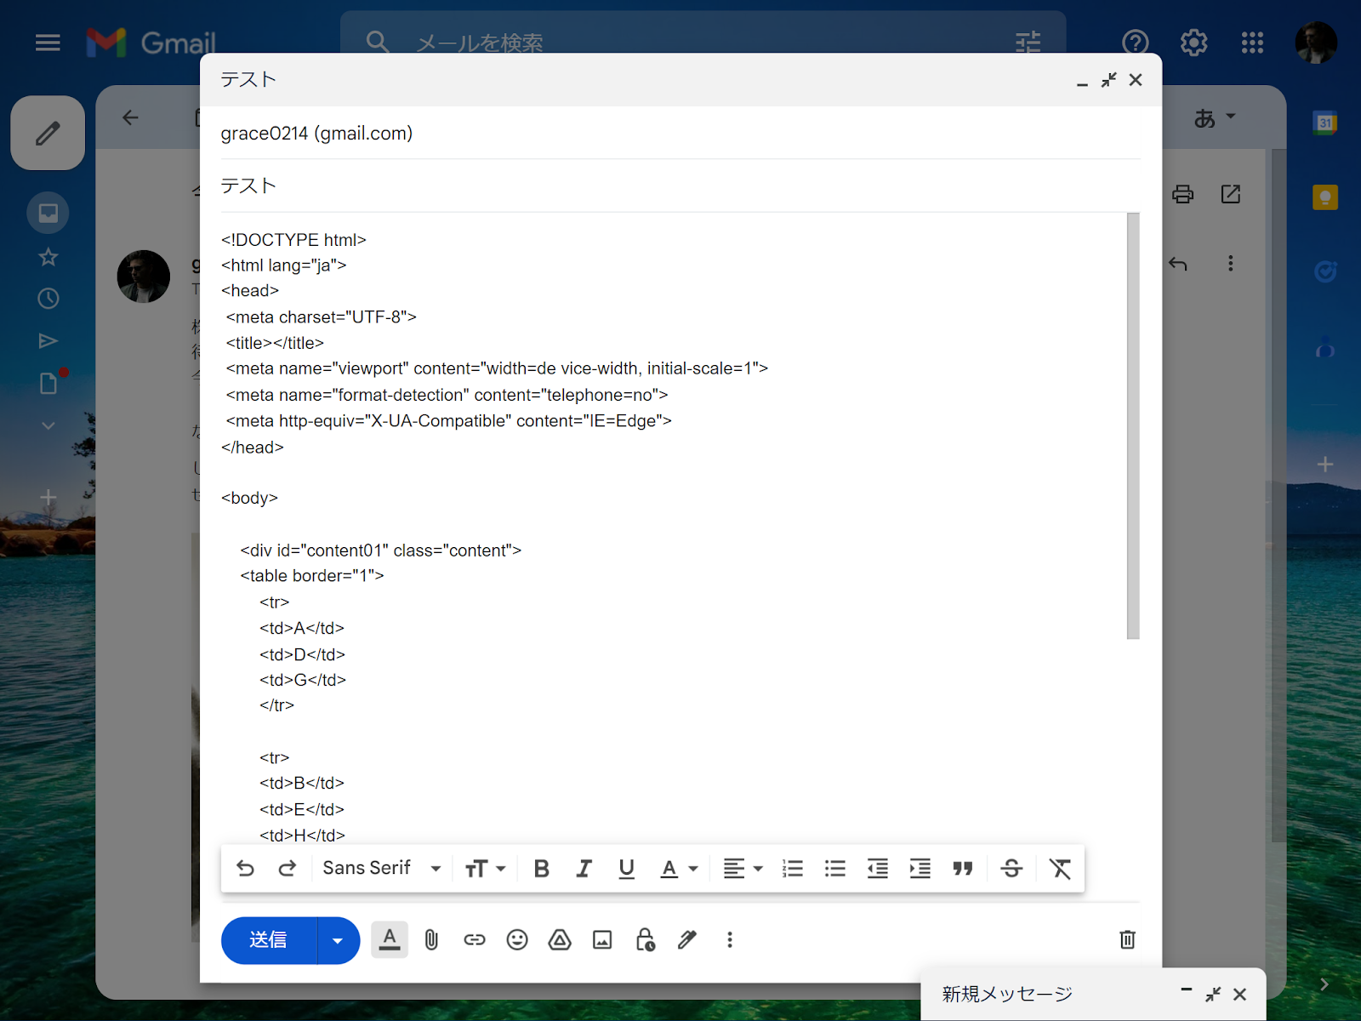The image size is (1361, 1021).
Task: Toggle confidential mode lock icon
Action: point(646,940)
